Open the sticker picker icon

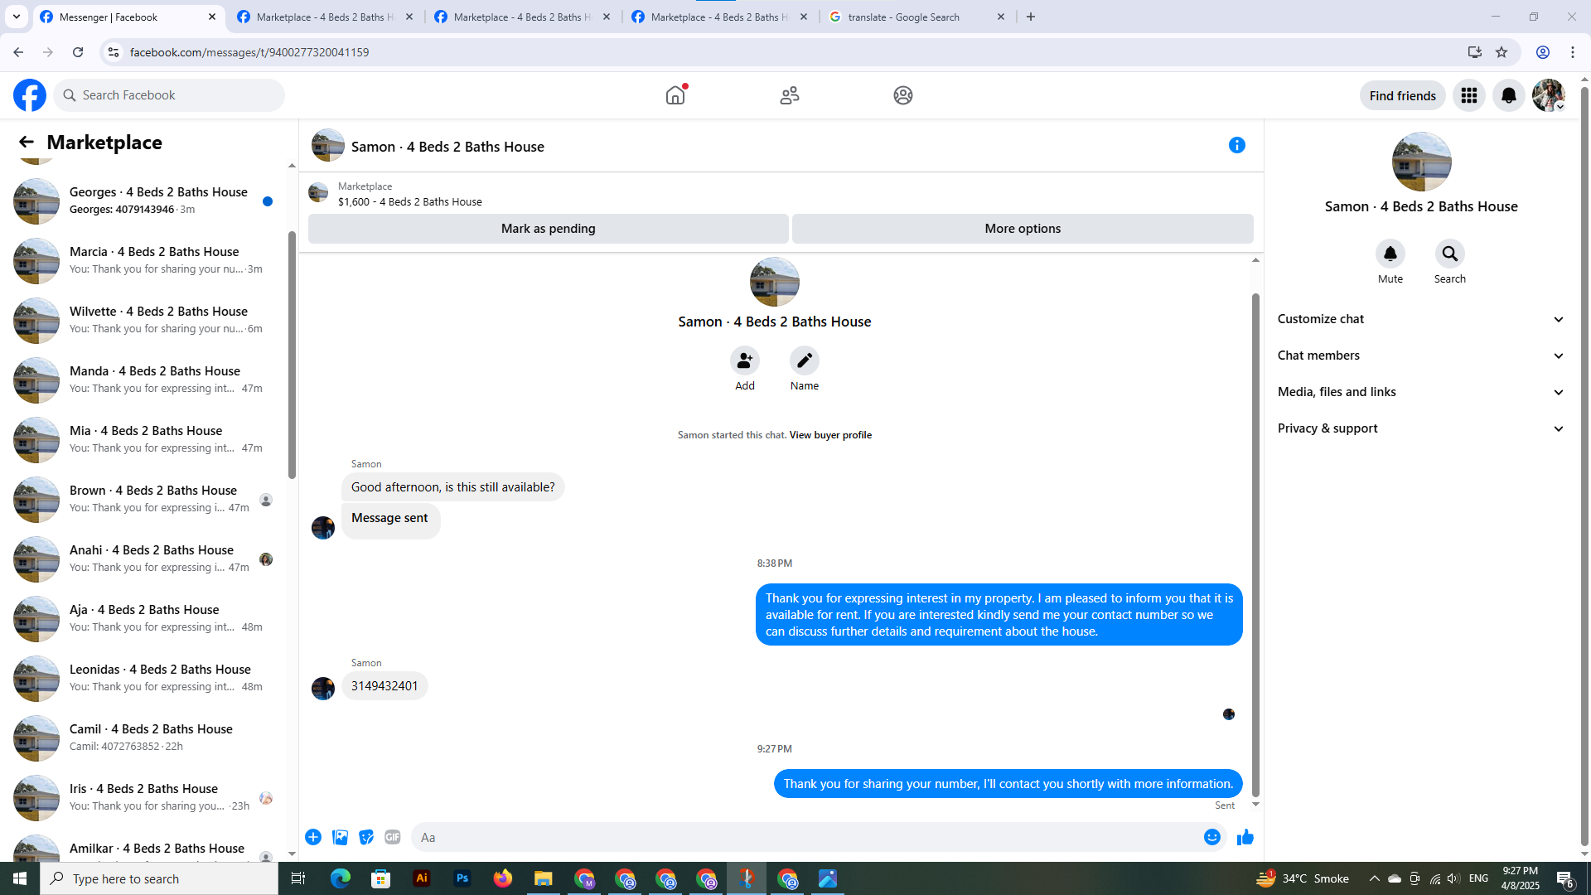pyautogui.click(x=366, y=837)
